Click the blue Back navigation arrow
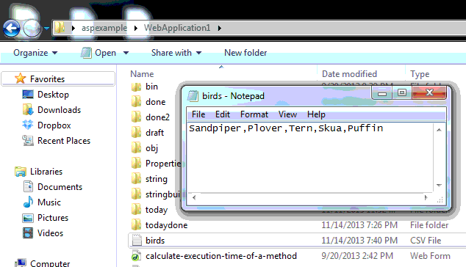The width and height of the screenshot is (466, 267). point(11,29)
